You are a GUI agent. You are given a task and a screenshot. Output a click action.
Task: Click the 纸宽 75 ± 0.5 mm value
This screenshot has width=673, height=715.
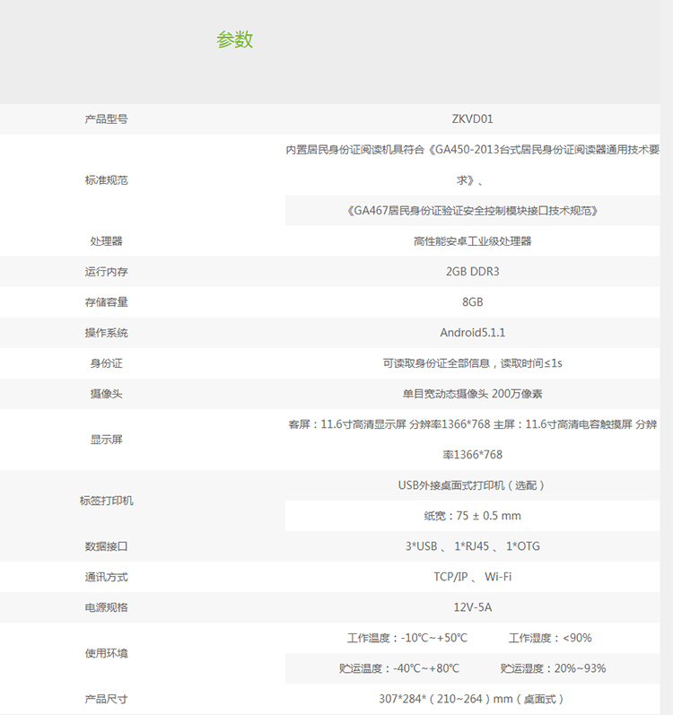(472, 516)
